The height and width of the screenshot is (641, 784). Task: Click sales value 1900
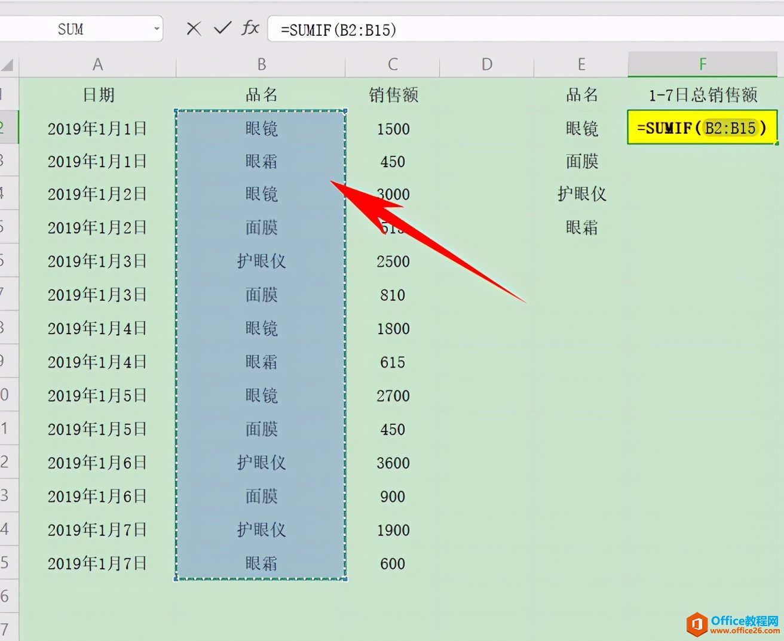393,530
